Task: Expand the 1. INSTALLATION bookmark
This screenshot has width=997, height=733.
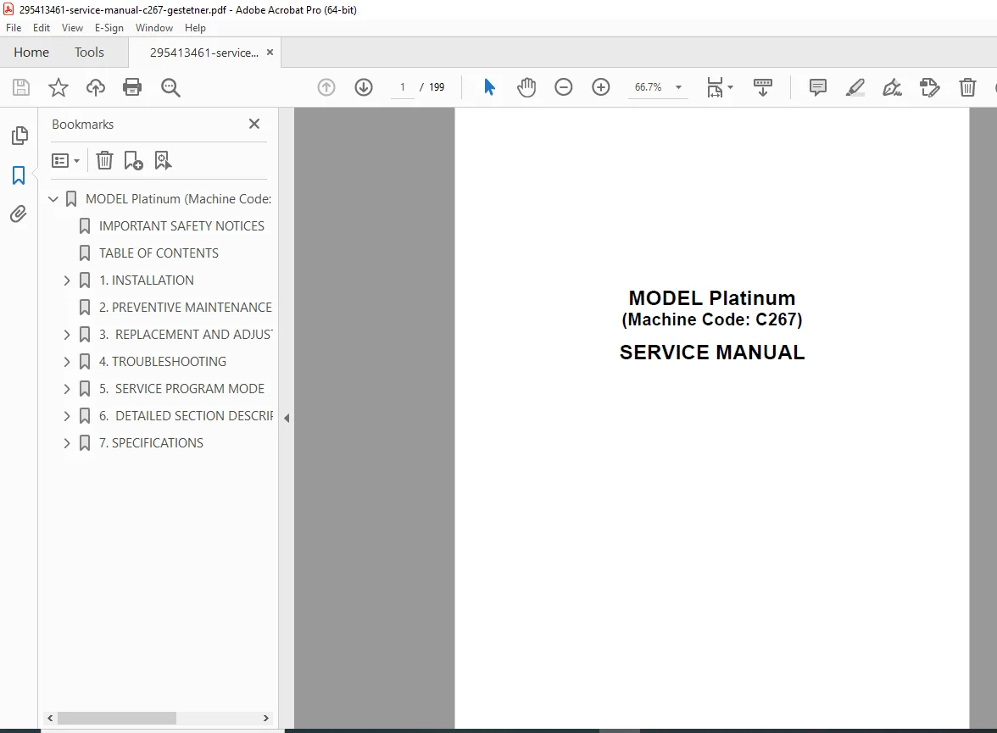Action: point(67,280)
